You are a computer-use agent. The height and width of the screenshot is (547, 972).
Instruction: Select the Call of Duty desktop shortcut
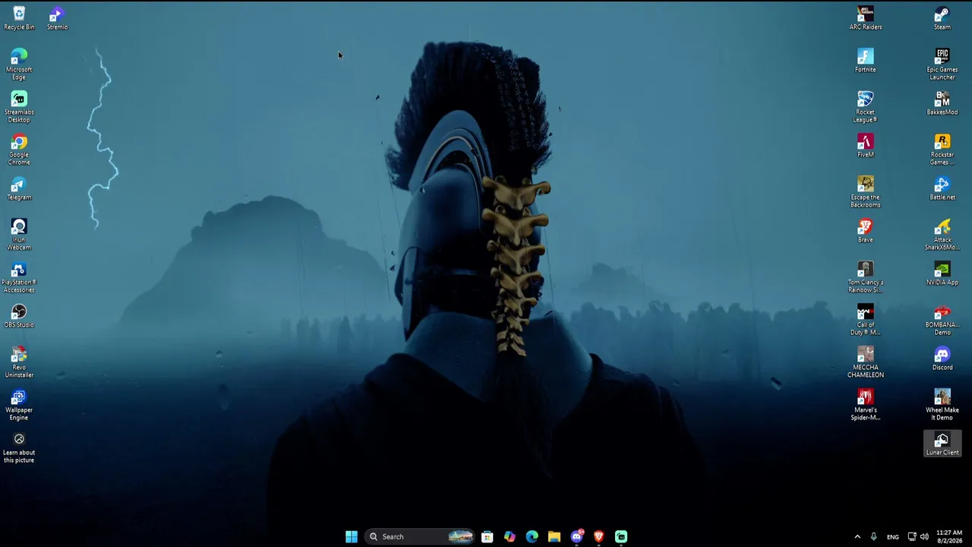pyautogui.click(x=866, y=320)
